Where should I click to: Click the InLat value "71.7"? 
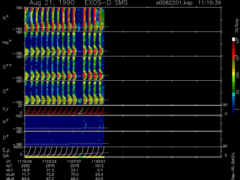coord(25,175)
